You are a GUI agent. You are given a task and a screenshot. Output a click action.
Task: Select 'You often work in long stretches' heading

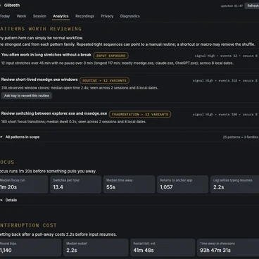[46, 55]
